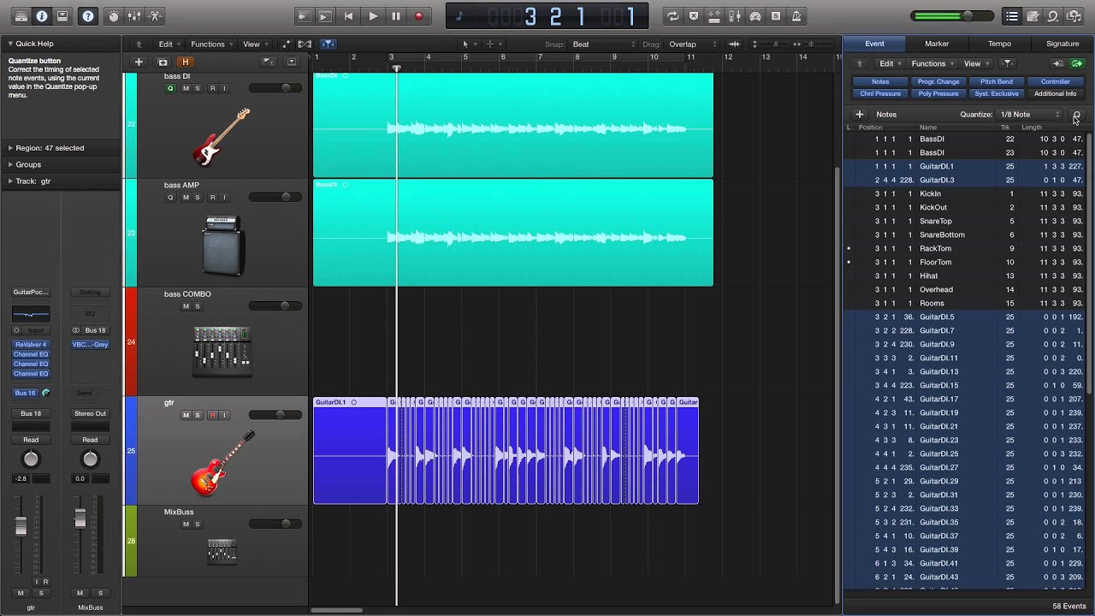Click the duplicate track icon

point(163,62)
